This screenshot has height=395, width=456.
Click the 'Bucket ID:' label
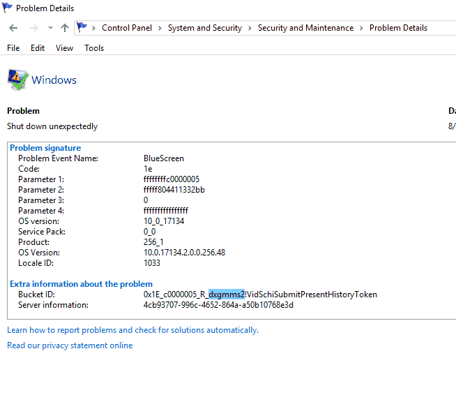point(37,295)
